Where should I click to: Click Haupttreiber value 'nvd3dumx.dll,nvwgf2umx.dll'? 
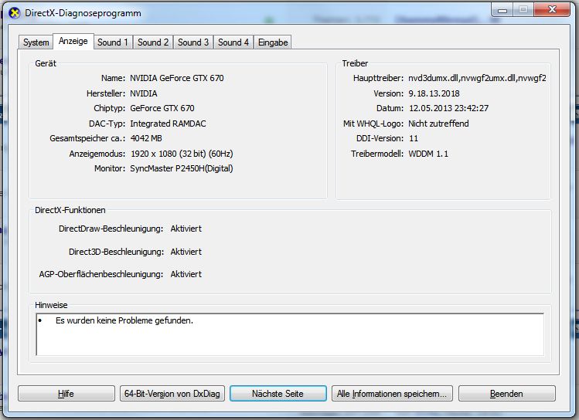[477, 78]
